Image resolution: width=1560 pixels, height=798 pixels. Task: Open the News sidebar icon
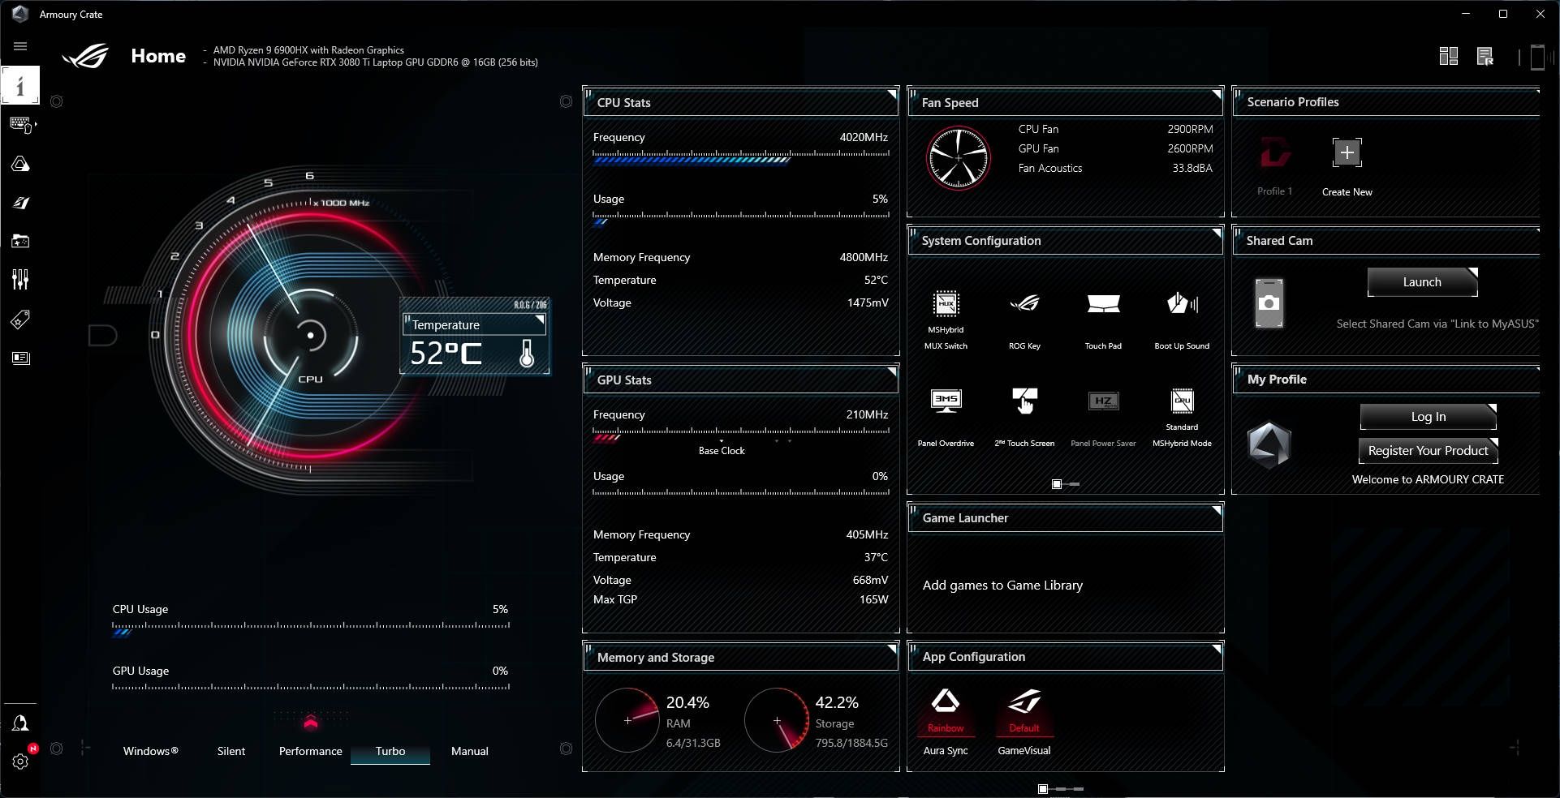(x=20, y=358)
